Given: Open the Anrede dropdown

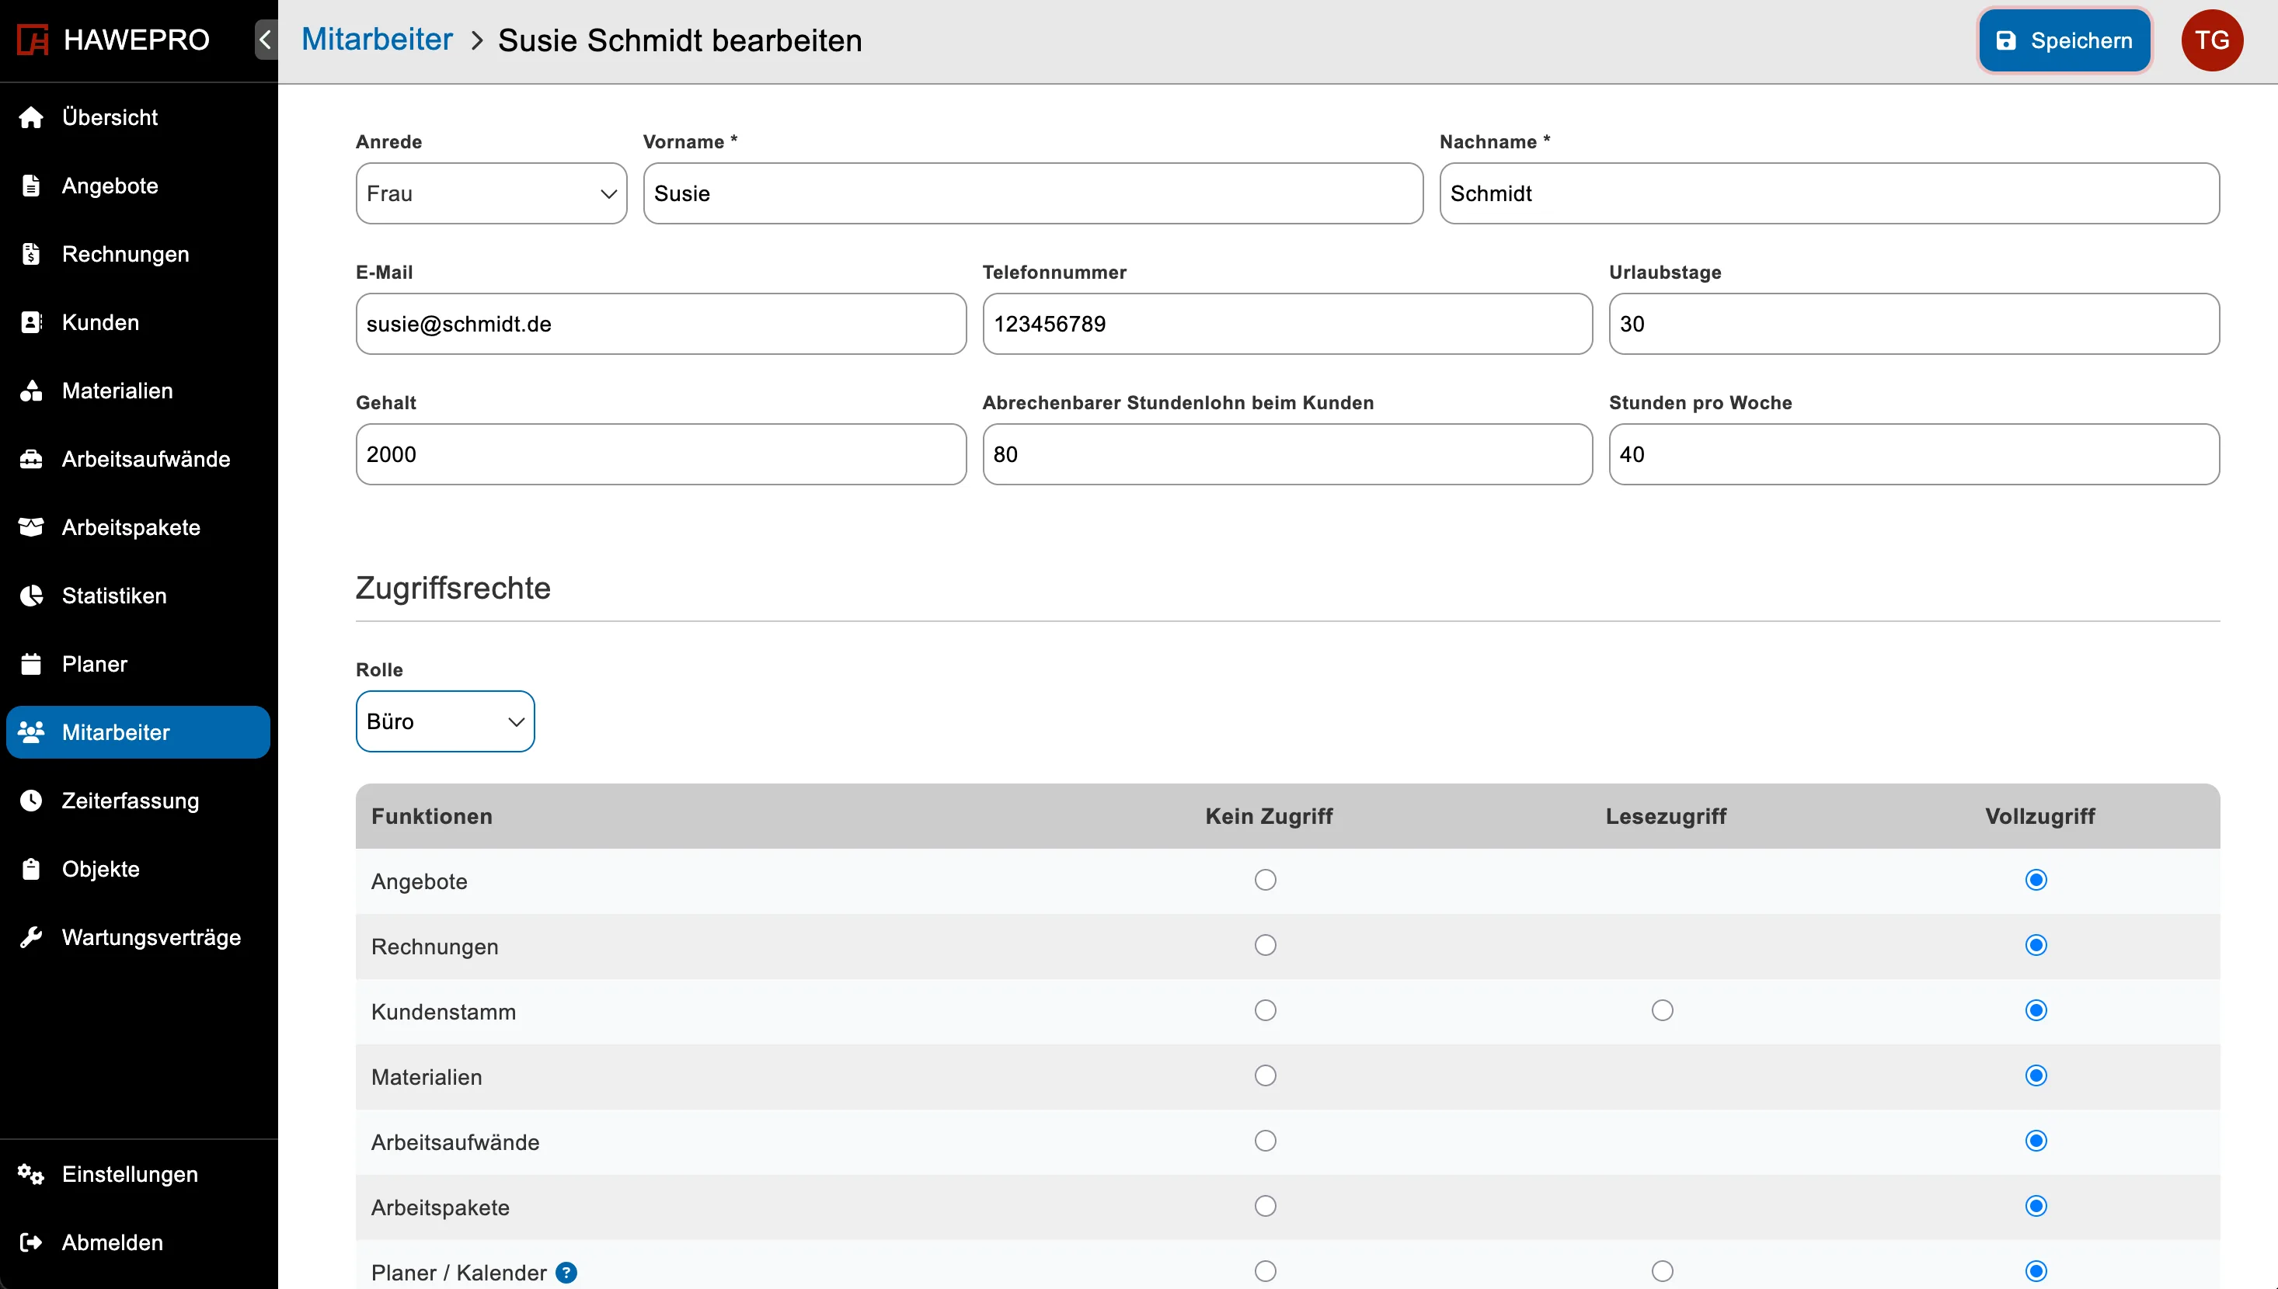Looking at the screenshot, I should pyautogui.click(x=491, y=193).
